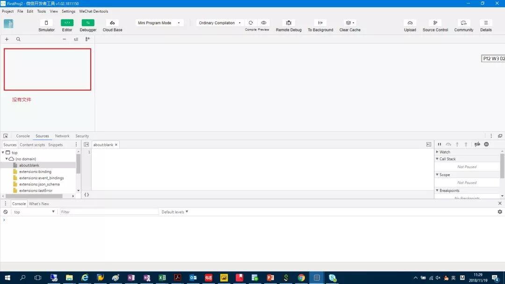Click the pretty print braces icon
505x284 pixels.
tap(87, 195)
